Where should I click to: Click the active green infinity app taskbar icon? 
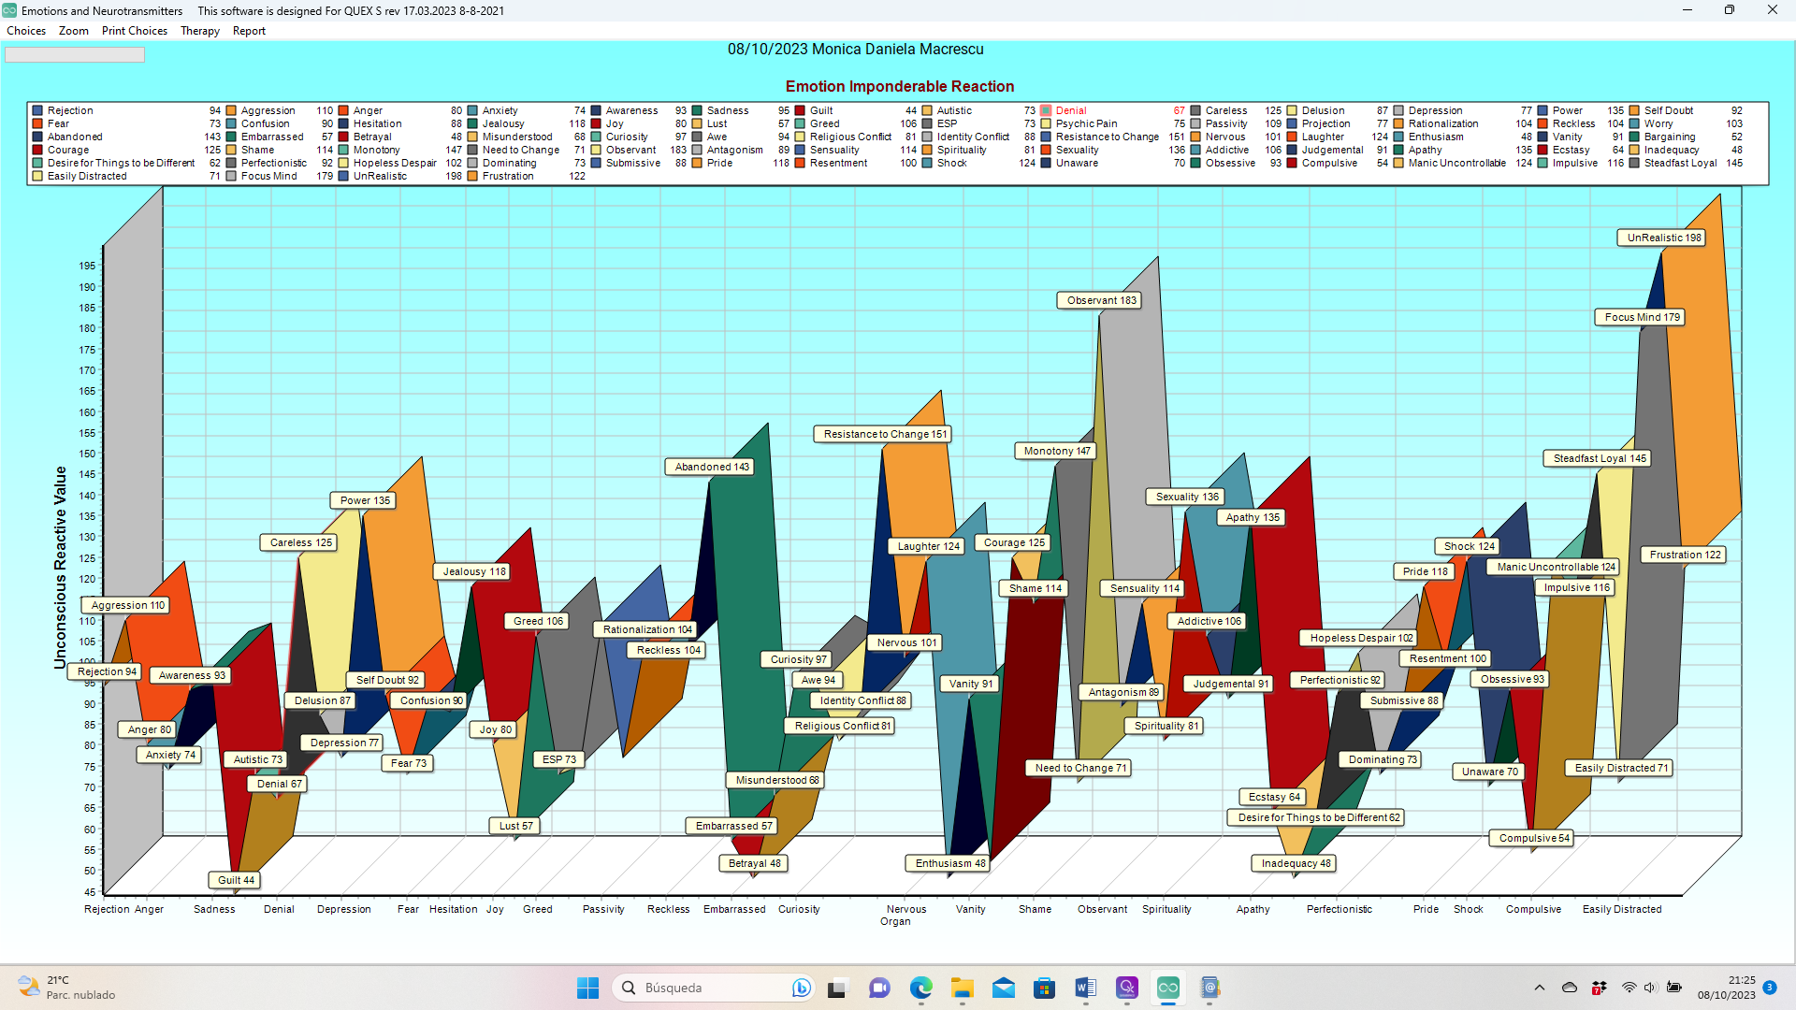(1167, 988)
